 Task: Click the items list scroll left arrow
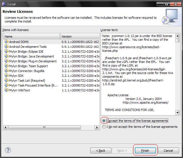tap(5, 127)
